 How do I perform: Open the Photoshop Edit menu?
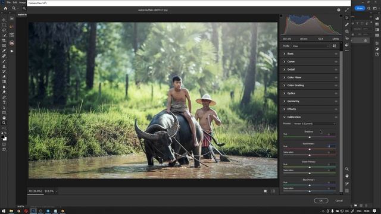click(15, 2)
